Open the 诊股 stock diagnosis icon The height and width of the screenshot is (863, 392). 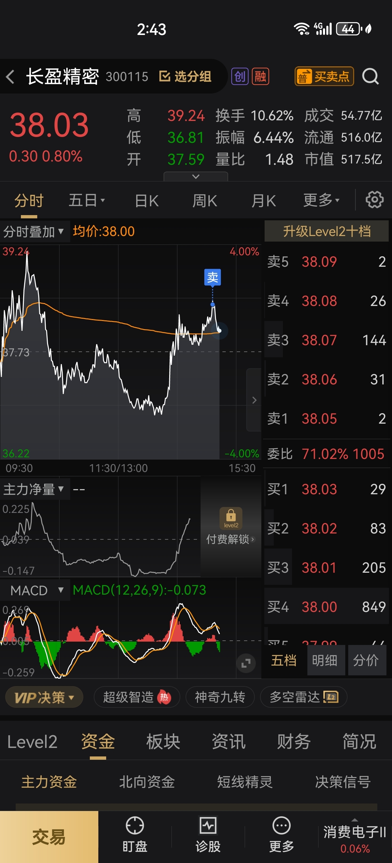[x=208, y=835]
